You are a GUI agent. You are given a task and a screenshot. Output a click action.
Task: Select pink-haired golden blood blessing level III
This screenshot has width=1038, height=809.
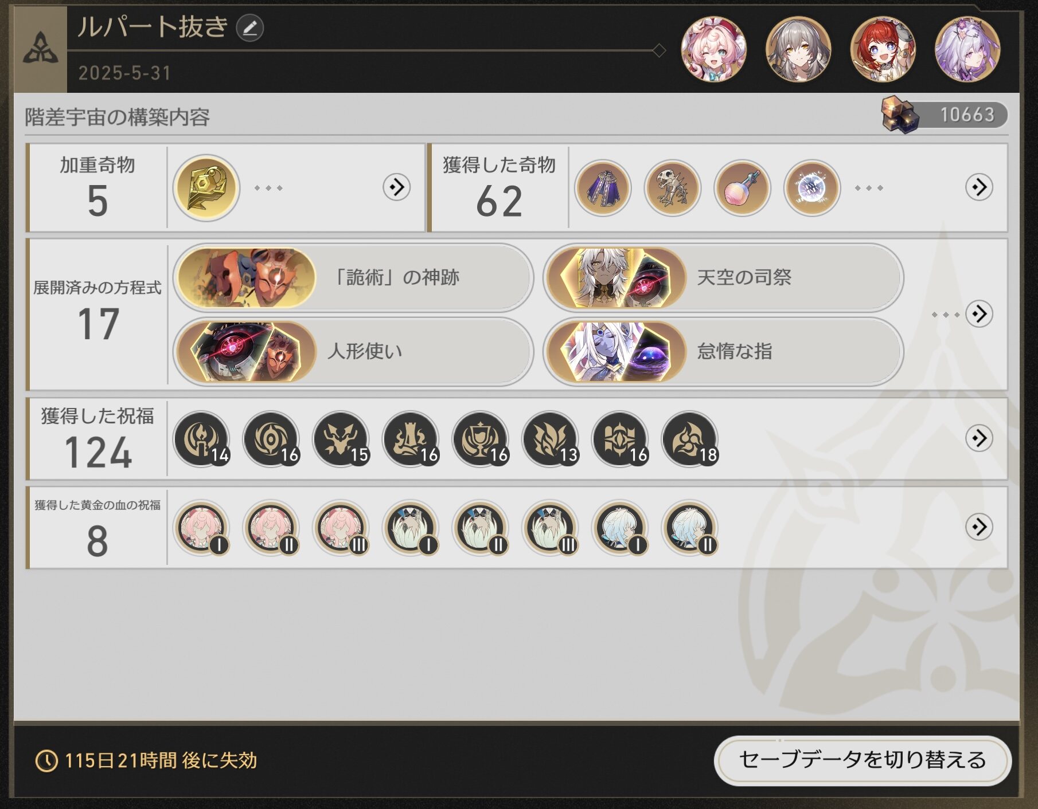[341, 528]
